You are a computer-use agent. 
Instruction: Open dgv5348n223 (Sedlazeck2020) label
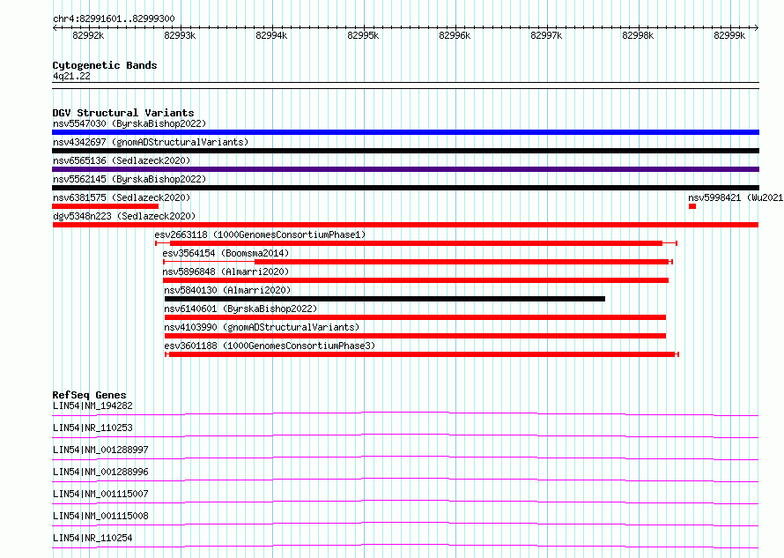124,216
